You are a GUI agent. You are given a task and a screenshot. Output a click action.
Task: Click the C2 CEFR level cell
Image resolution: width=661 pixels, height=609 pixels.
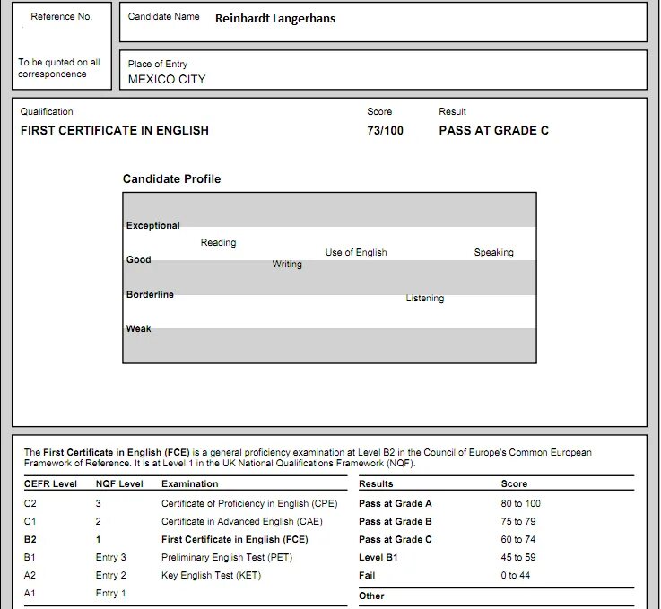[30, 503]
